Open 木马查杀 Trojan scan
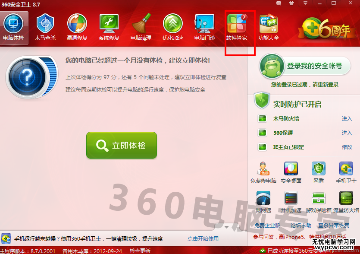The image size is (360, 254). [x=45, y=28]
